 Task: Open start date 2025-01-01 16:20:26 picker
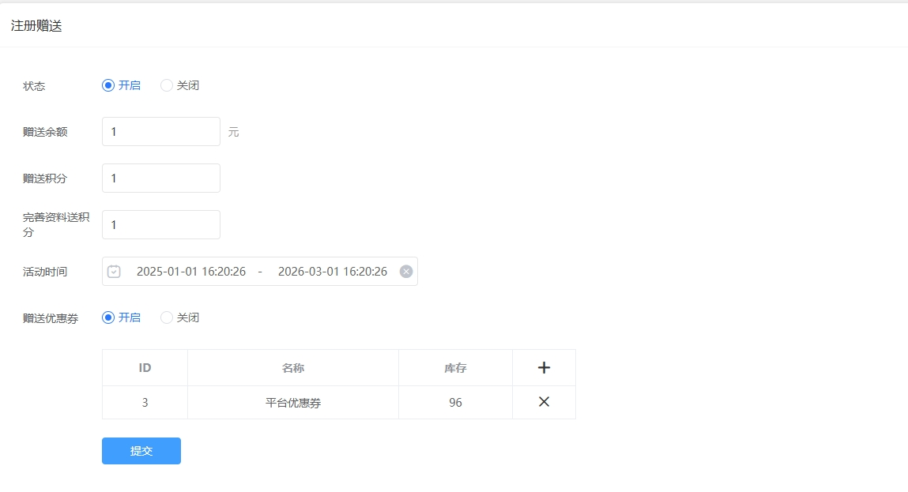[x=190, y=272]
